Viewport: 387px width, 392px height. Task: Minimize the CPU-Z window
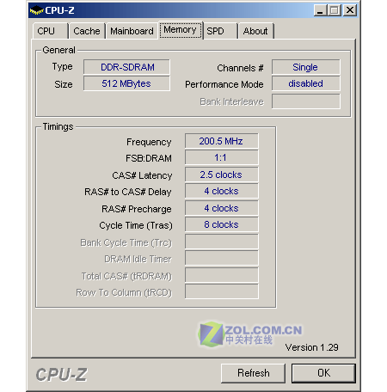click(320, 10)
